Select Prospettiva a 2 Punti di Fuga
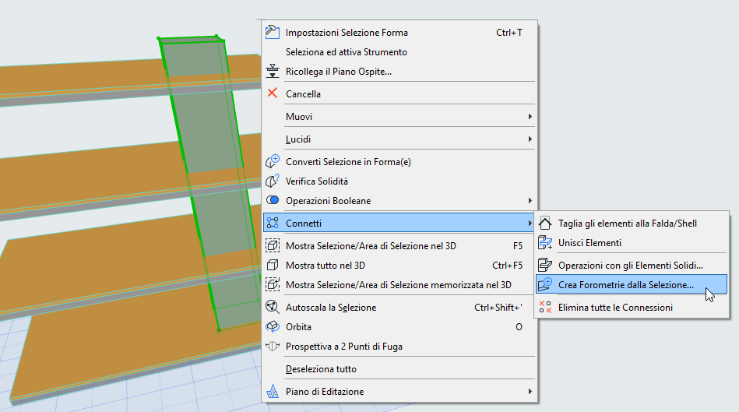This screenshot has width=739, height=412. point(399,346)
